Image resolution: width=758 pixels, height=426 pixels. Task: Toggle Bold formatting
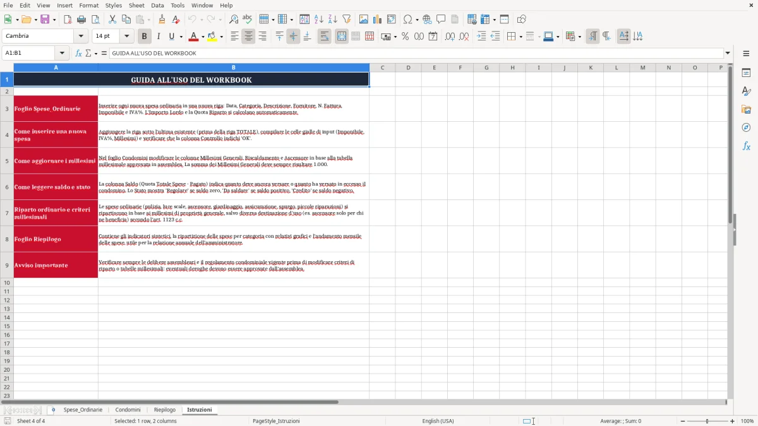[145, 37]
